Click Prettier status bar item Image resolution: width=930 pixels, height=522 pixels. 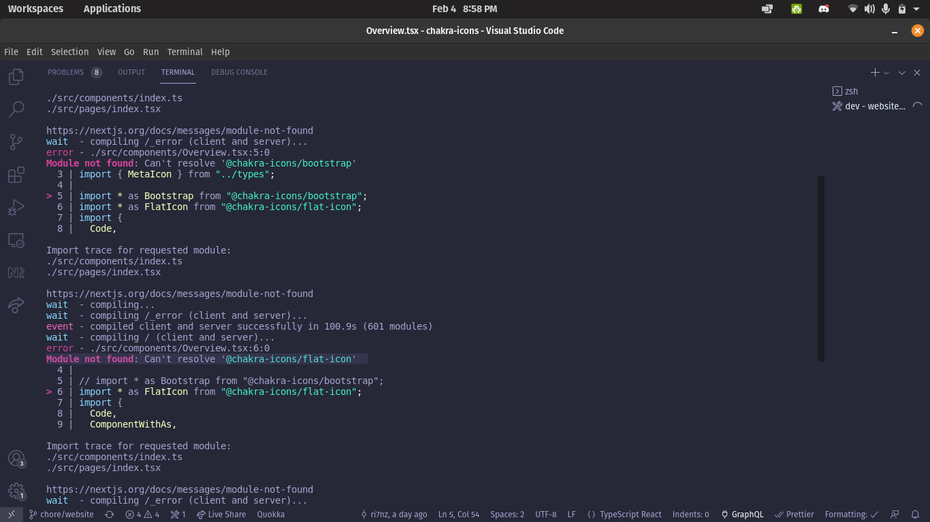point(795,515)
